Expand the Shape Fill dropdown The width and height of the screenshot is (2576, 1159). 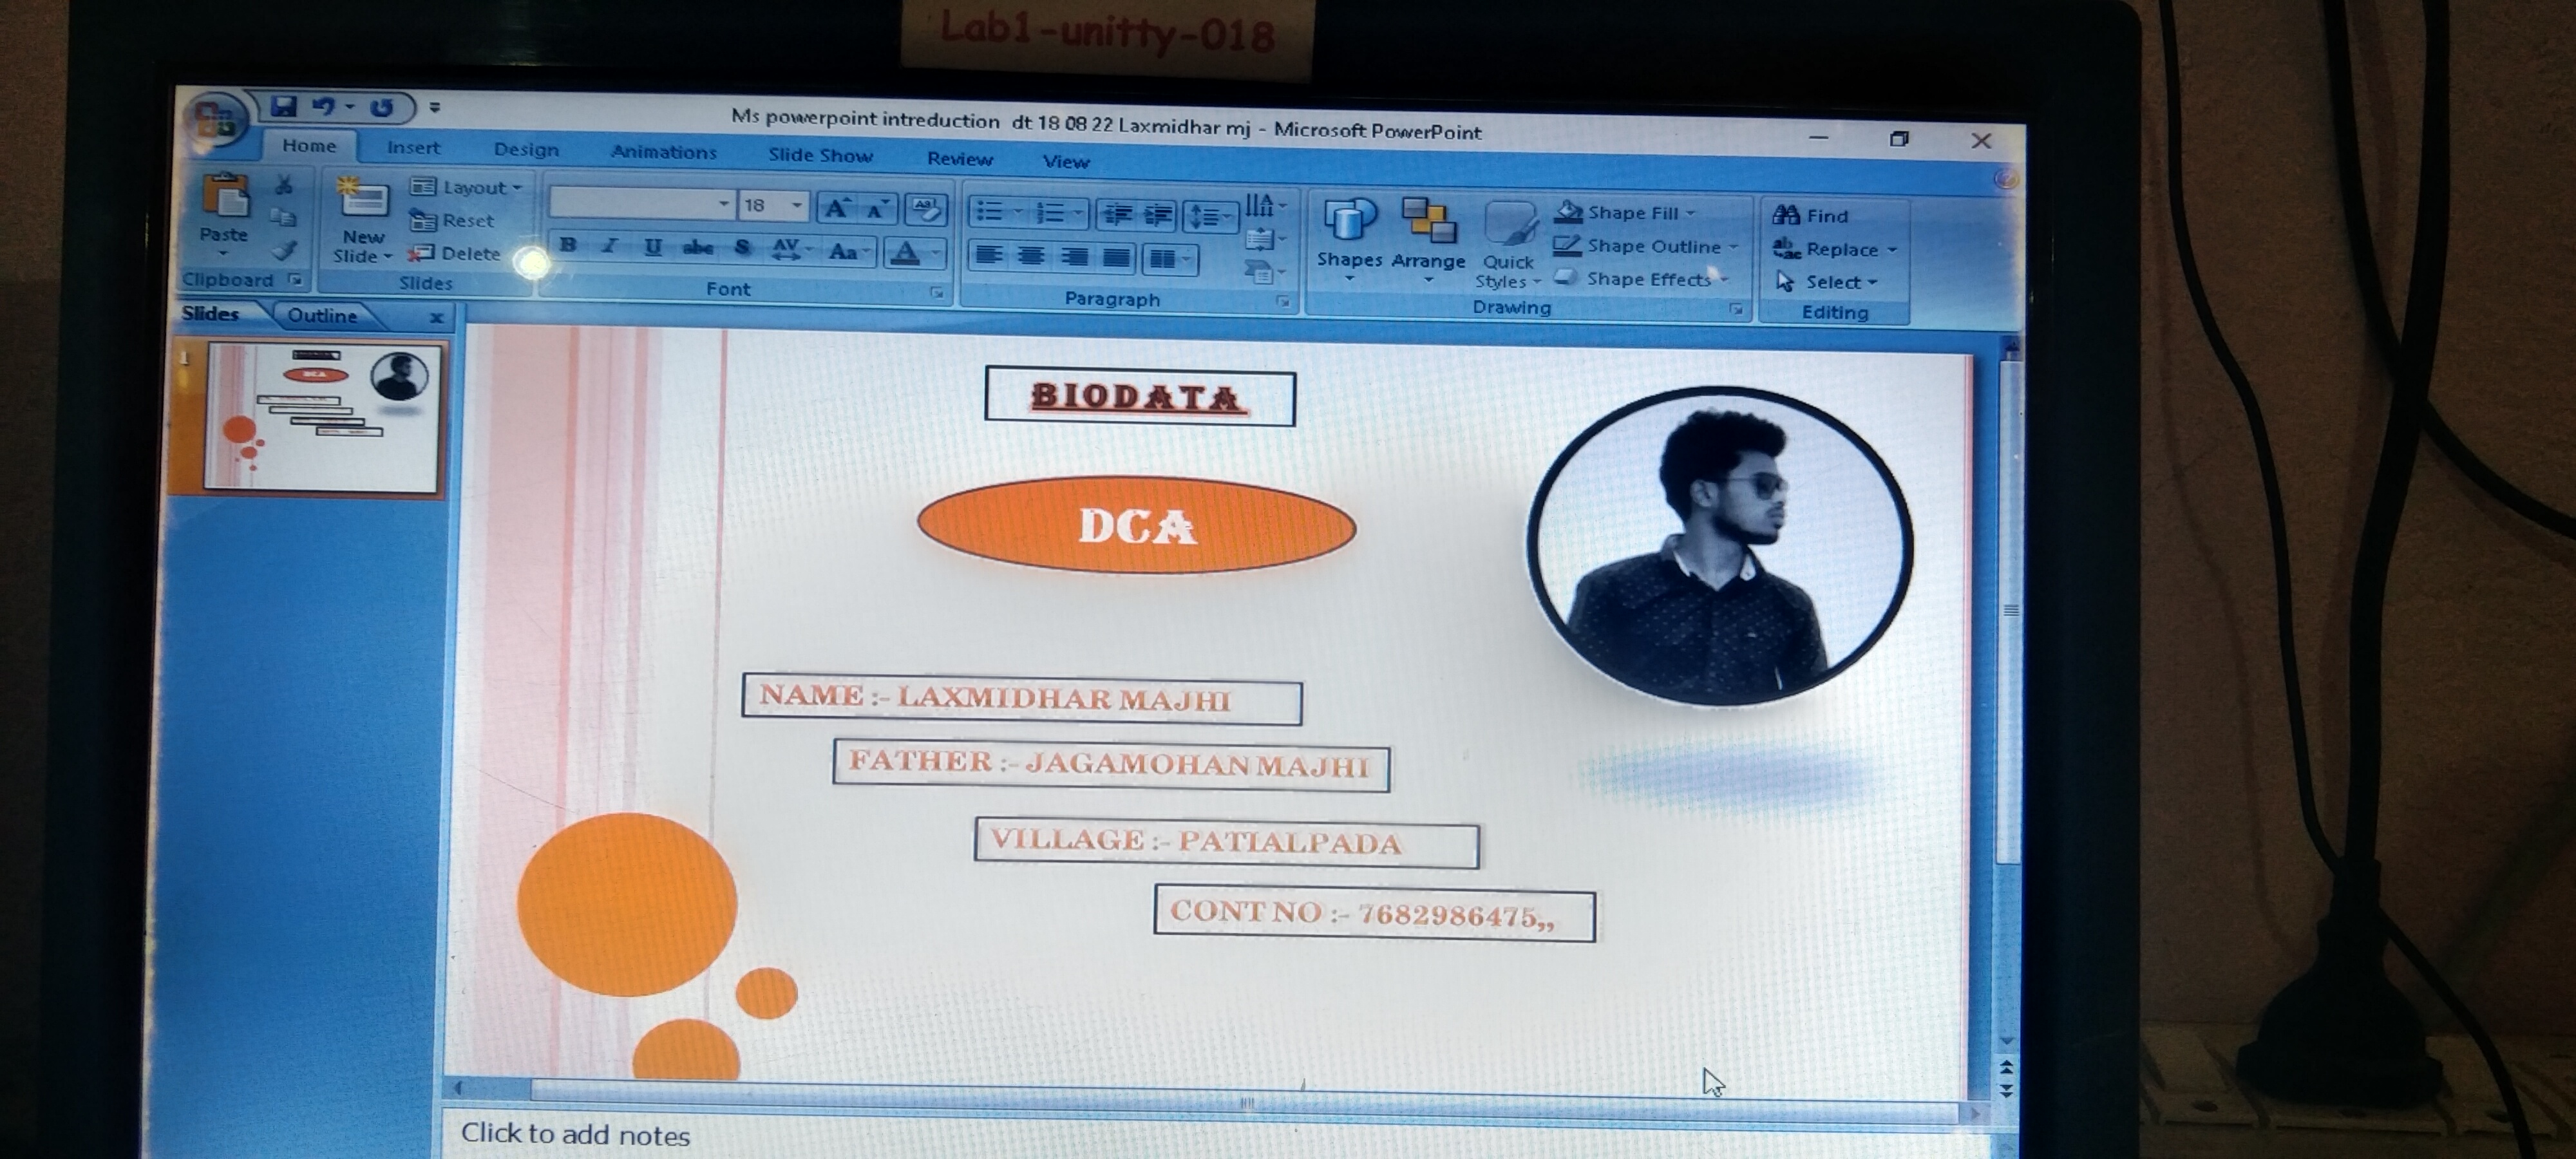tap(1692, 213)
